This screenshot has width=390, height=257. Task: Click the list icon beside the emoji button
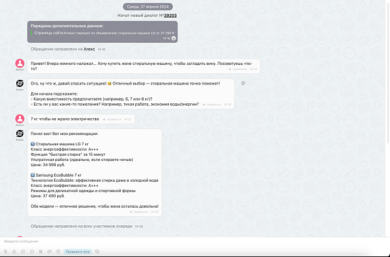pos(40,252)
